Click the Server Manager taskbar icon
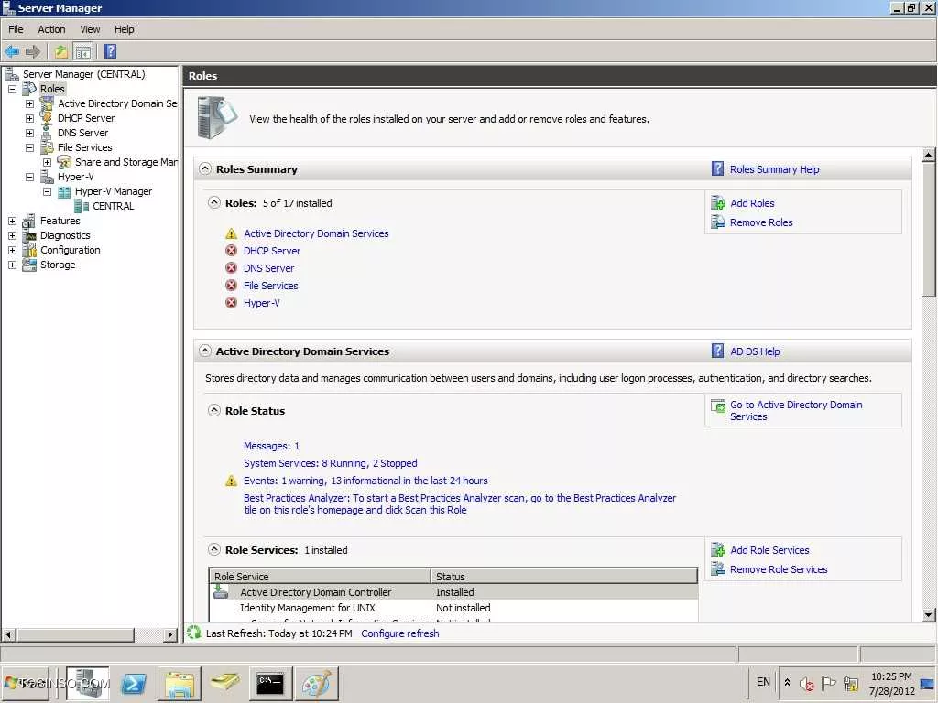The height and width of the screenshot is (703, 938). pyautogui.click(x=88, y=683)
